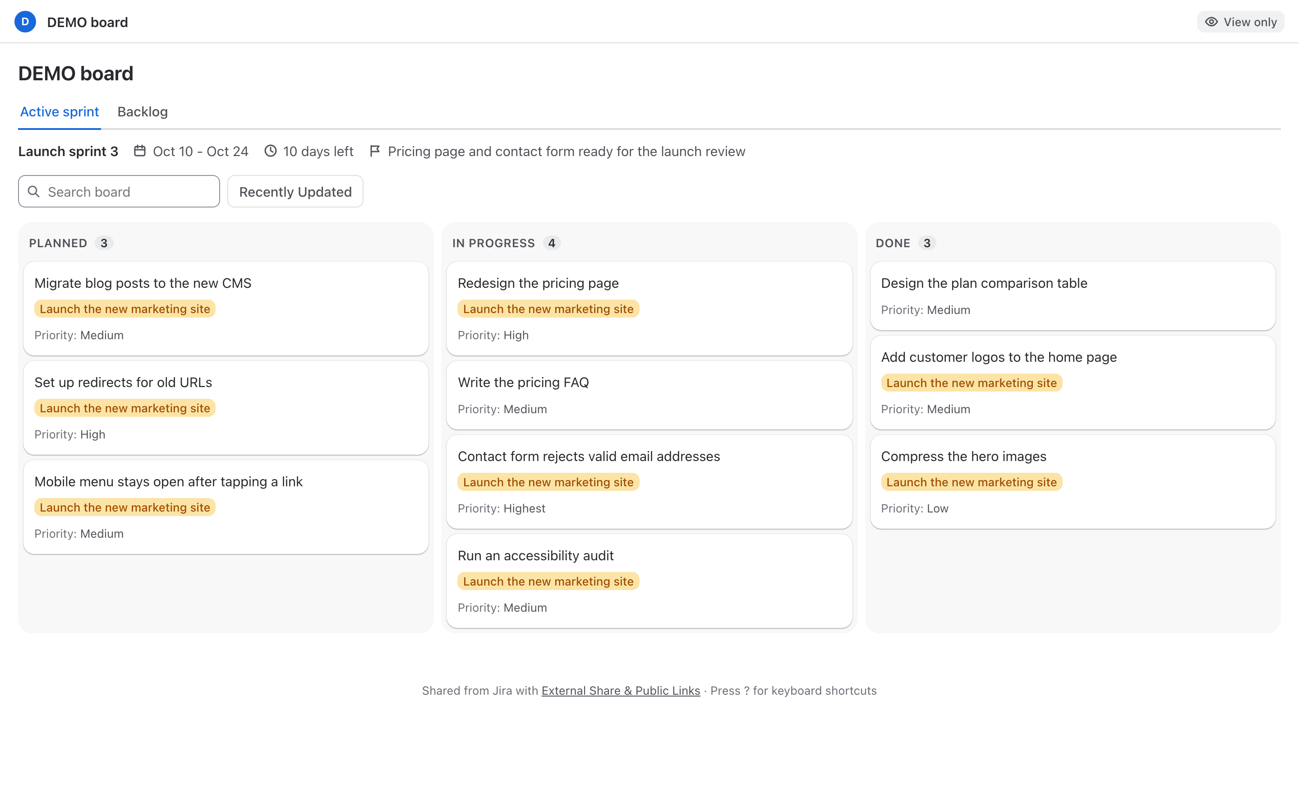Click the Launch sprint 3 name
The height and width of the screenshot is (812, 1299).
(x=68, y=152)
